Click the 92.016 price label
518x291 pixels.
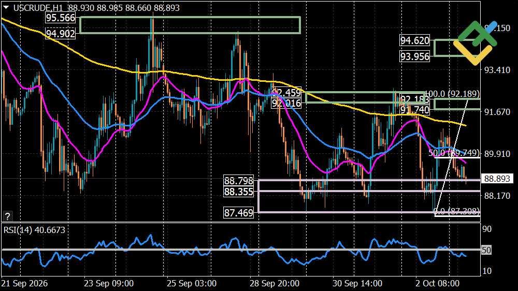[286, 104]
